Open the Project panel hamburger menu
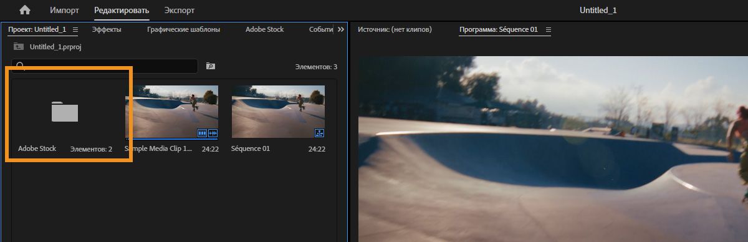This screenshot has height=242, width=748. point(75,29)
